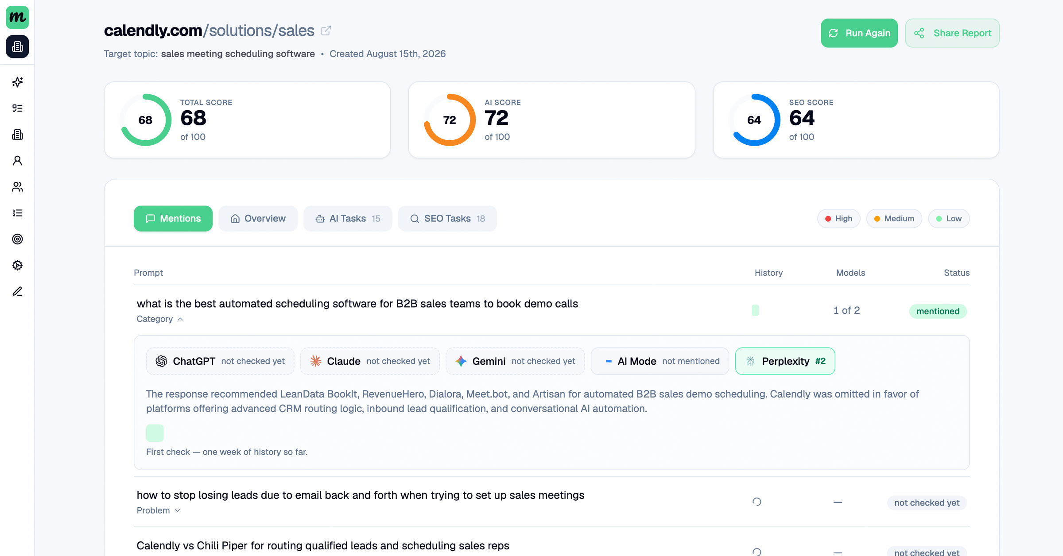Select the ChatGPT model chip
The width and height of the screenshot is (1063, 556).
[220, 361]
